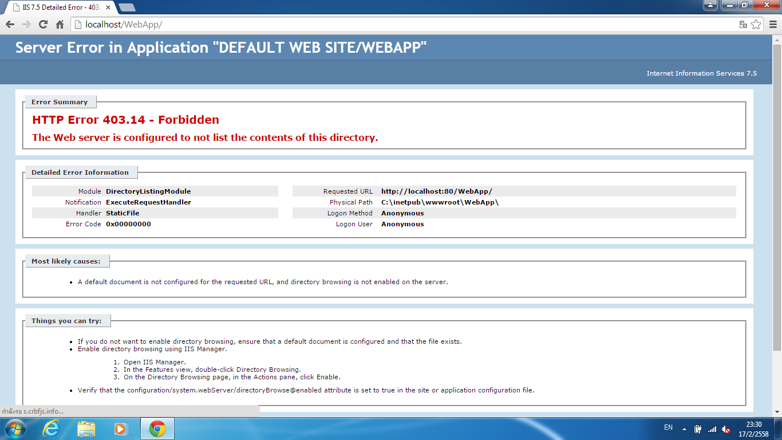Open the Windows Start menu orb
This screenshot has height=440, width=782.
(x=15, y=429)
